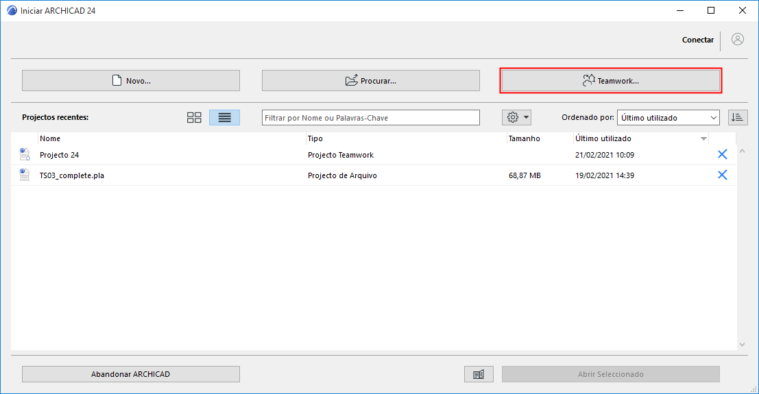
Task: Click the Abrir Seleccionado button
Action: coord(611,374)
